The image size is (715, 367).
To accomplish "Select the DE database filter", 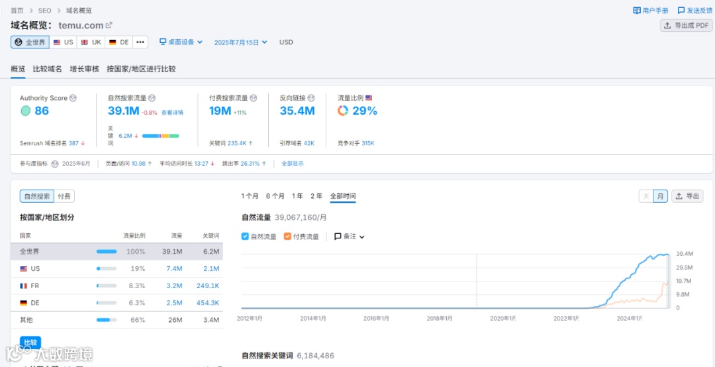I will pos(119,42).
